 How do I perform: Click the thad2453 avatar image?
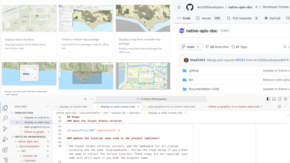click(x=186, y=60)
